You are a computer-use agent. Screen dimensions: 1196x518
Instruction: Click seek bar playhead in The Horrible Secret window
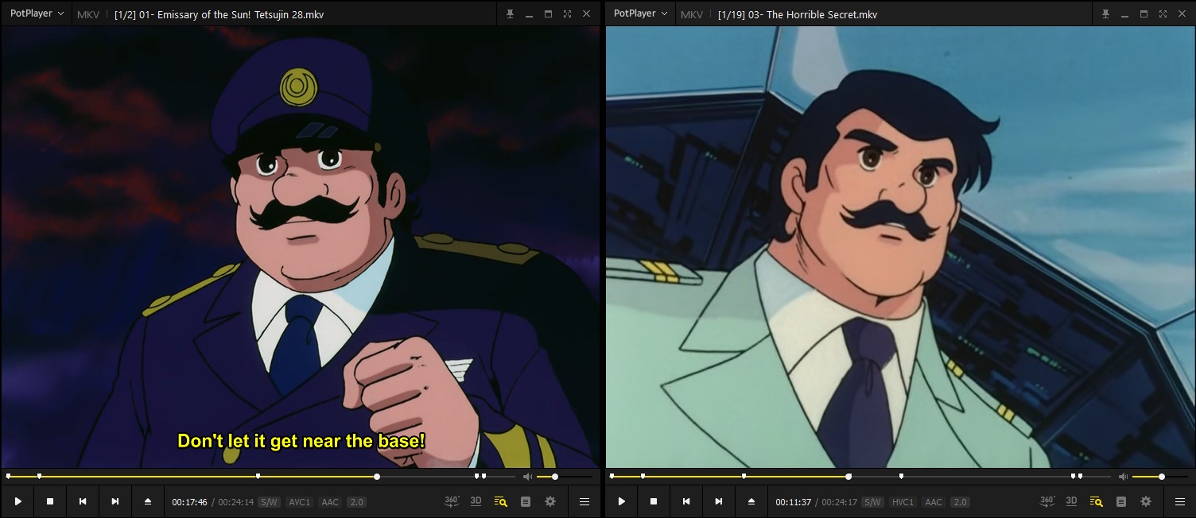[x=848, y=477]
